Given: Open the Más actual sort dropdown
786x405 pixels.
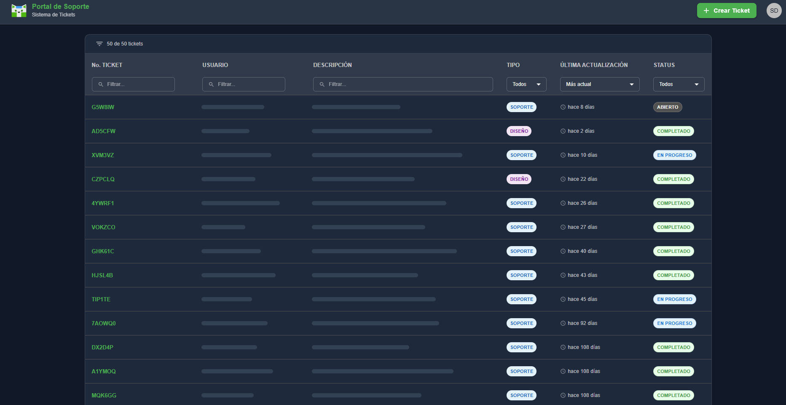Looking at the screenshot, I should point(600,84).
